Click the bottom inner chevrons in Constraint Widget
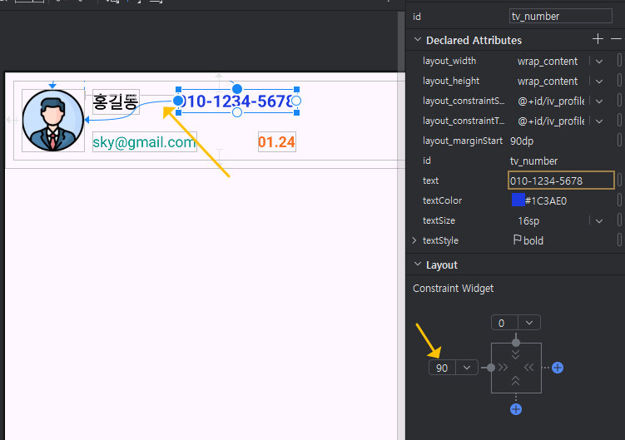The height and width of the screenshot is (440, 625). [x=515, y=381]
